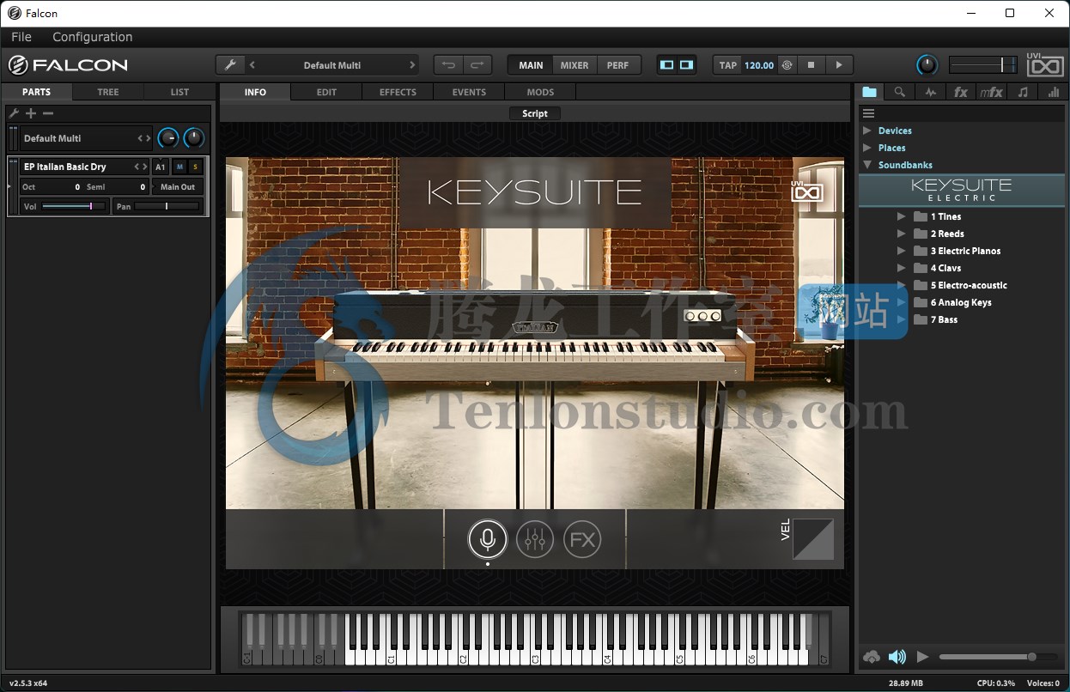Click the parts list wrench icon
Image resolution: width=1070 pixels, height=692 pixels.
tap(14, 113)
